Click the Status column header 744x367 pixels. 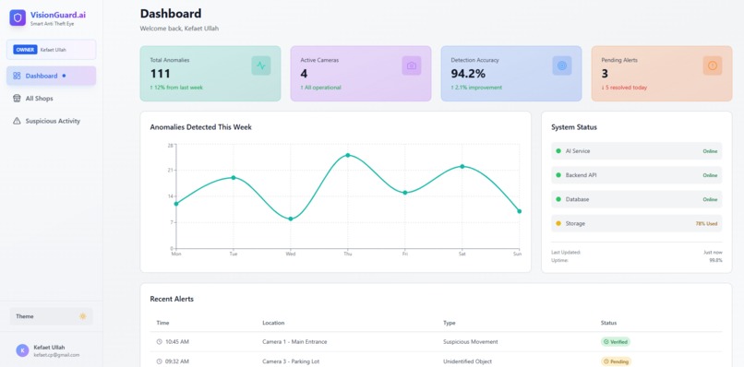pos(609,323)
